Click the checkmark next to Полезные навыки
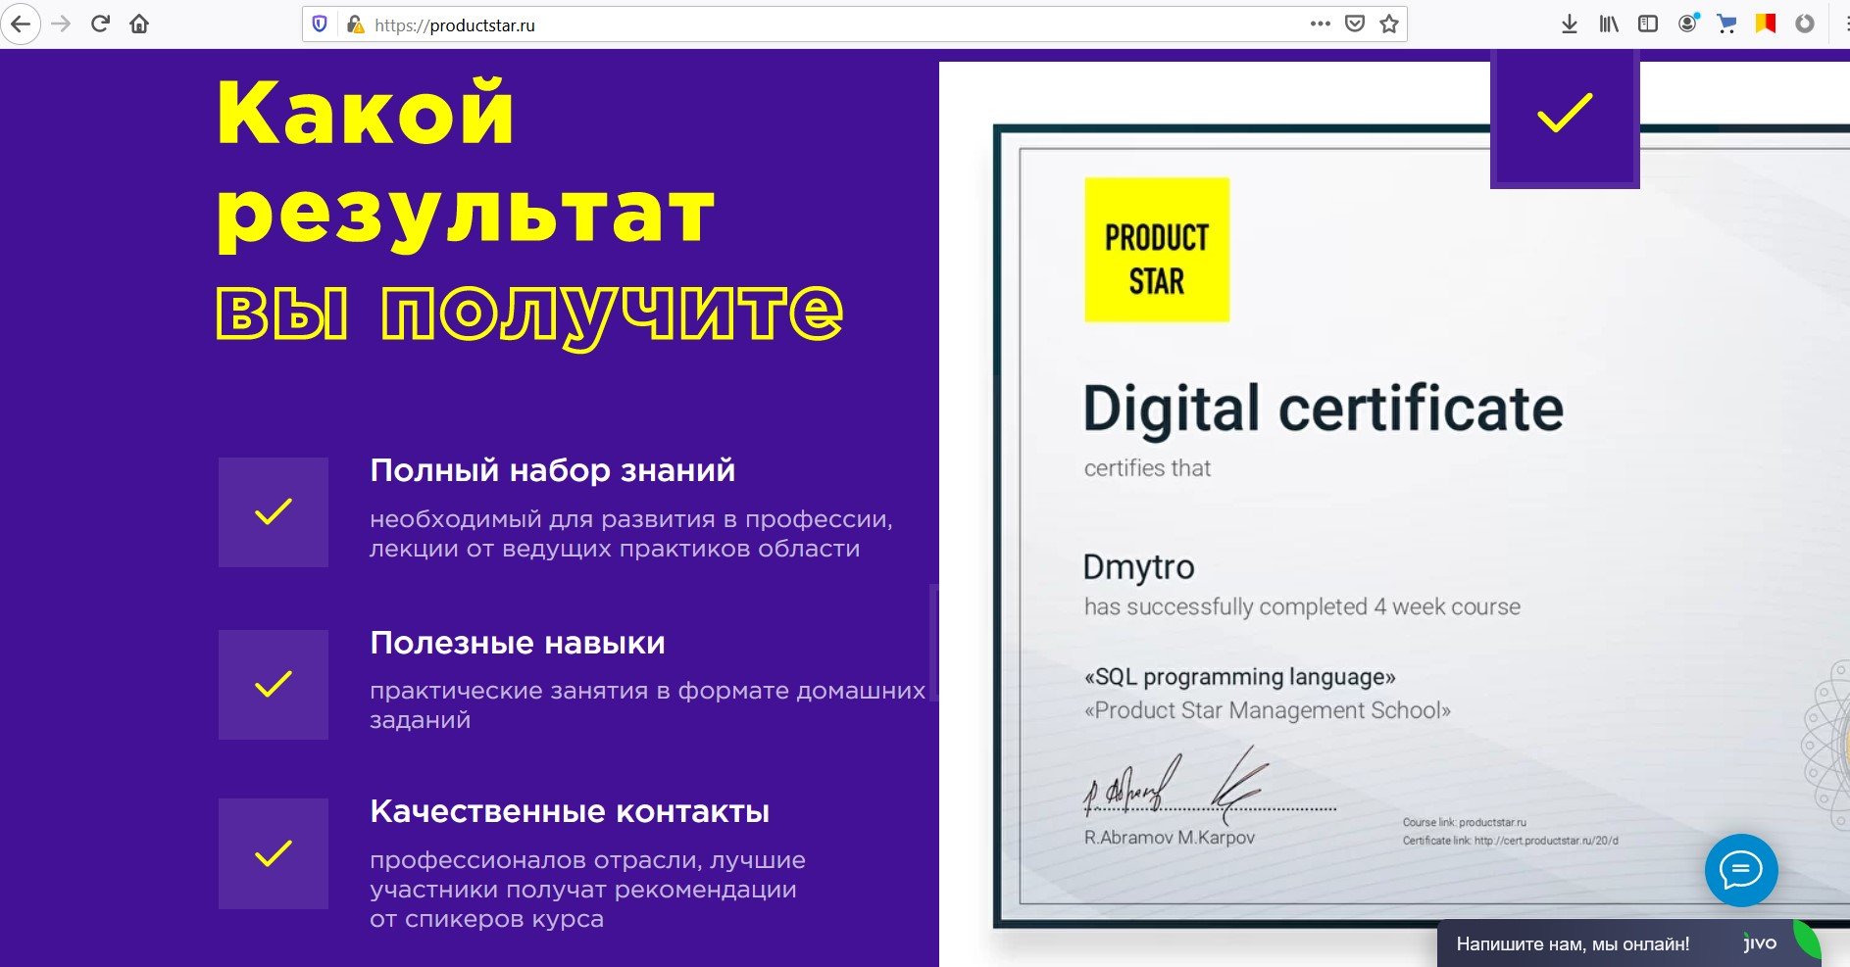Image resolution: width=1850 pixels, height=967 pixels. 274,685
